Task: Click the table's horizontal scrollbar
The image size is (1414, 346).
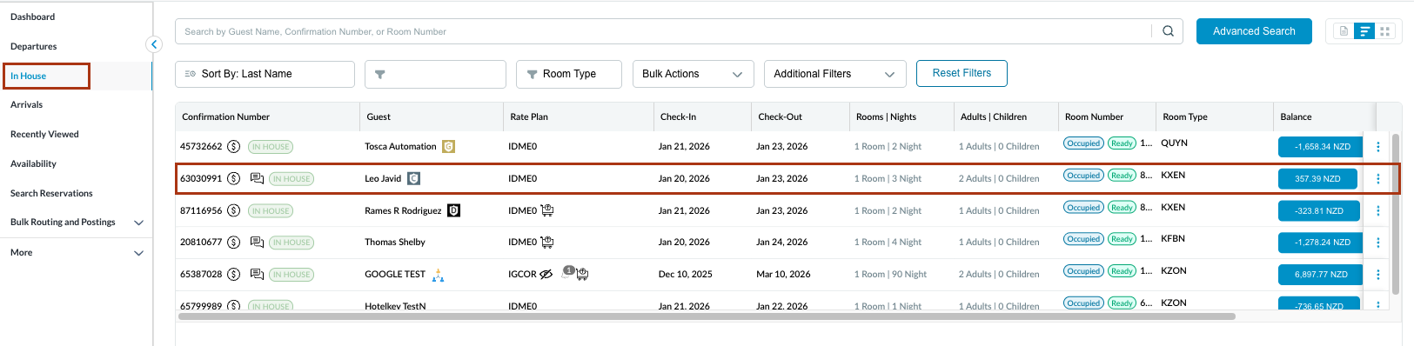Action: coord(707,316)
